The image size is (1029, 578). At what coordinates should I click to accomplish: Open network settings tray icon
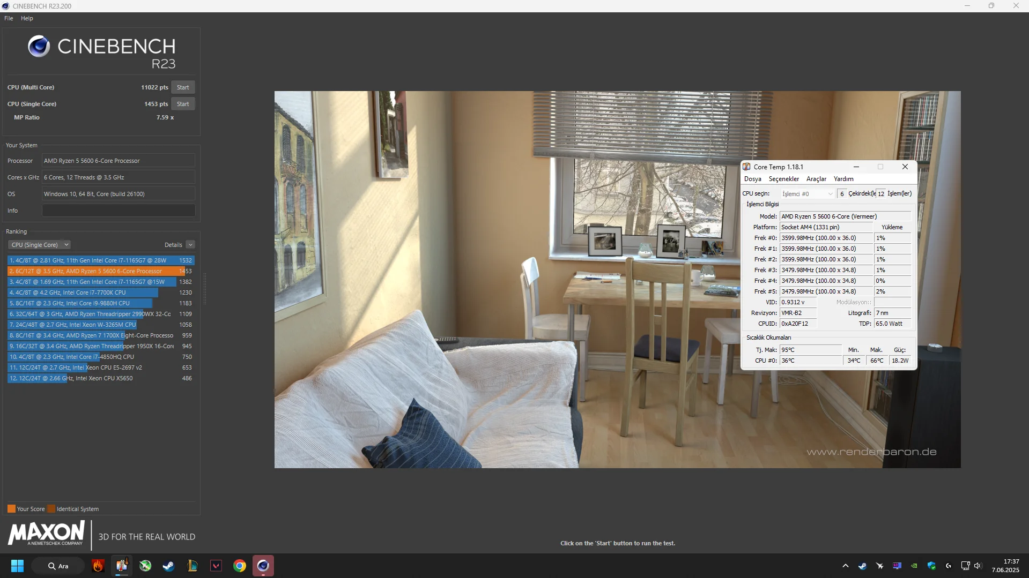965,566
